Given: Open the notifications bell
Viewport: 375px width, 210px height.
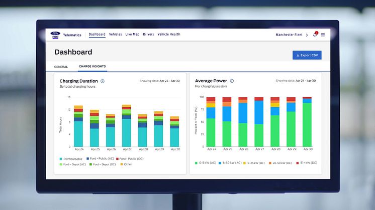Looking at the screenshot, I should (x=315, y=35).
